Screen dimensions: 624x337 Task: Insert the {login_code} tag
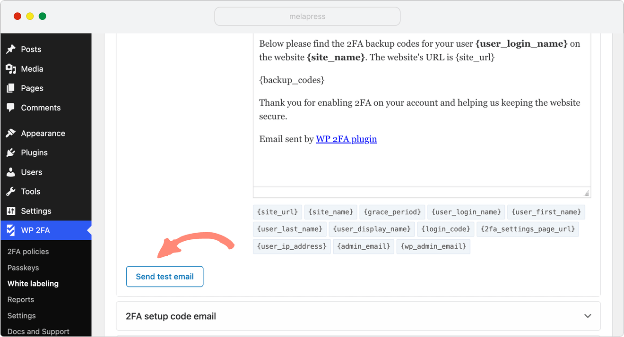pyautogui.click(x=446, y=229)
